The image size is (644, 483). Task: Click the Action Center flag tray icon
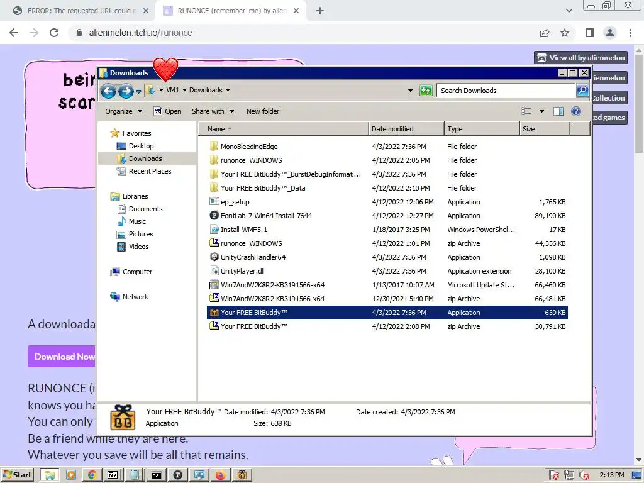pos(553,475)
